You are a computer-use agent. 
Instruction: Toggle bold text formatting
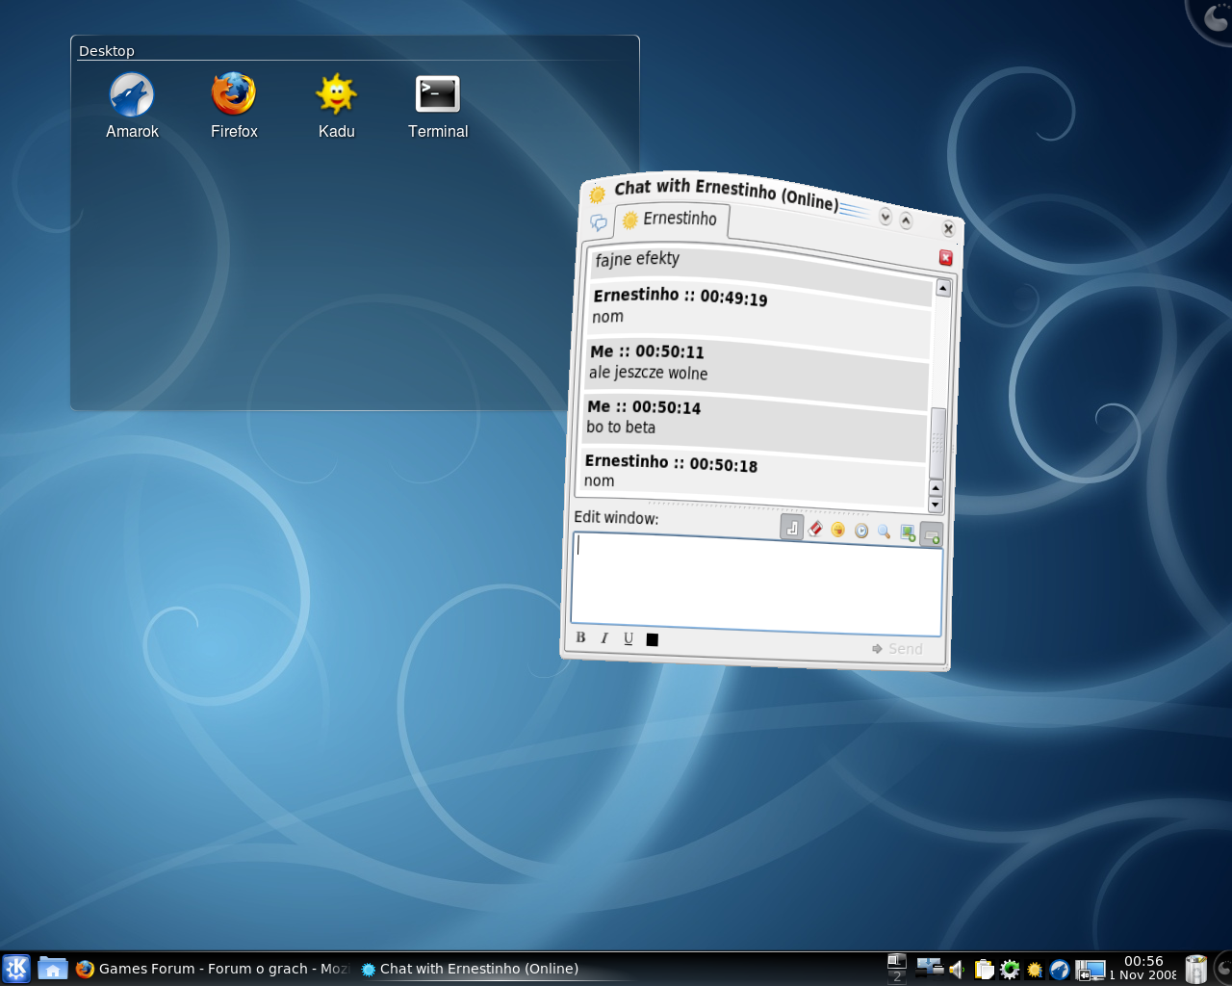pyautogui.click(x=580, y=637)
